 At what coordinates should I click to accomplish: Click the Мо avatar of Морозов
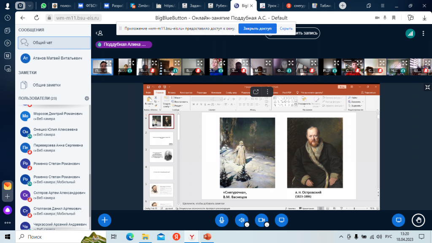pyautogui.click(x=25, y=116)
